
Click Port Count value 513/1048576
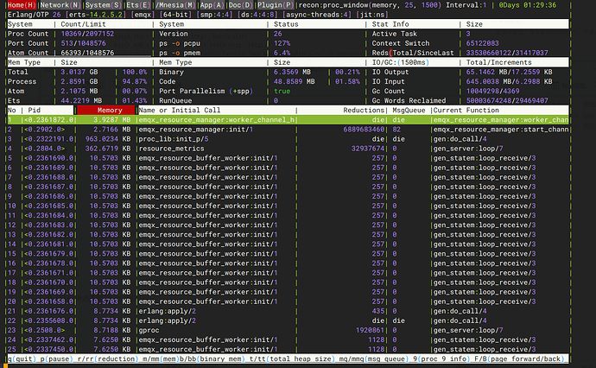(83, 43)
